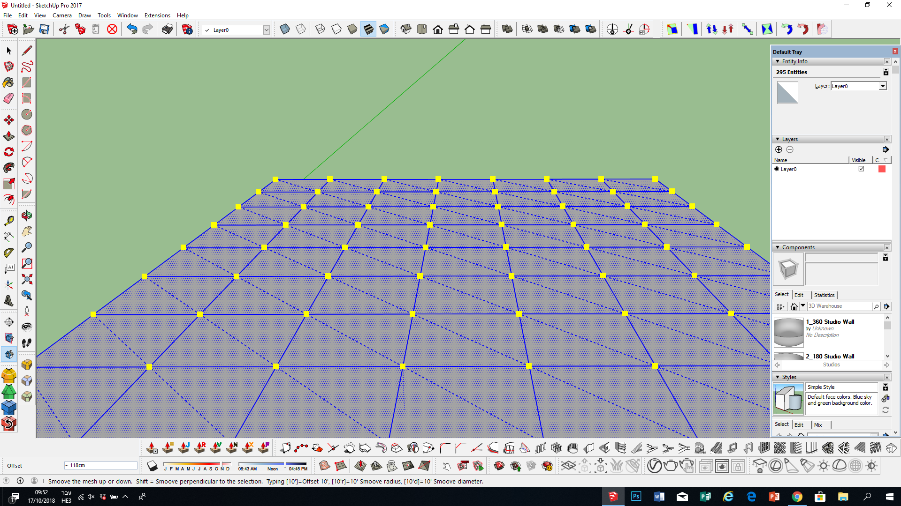The width and height of the screenshot is (901, 506).
Task: Collapse the Components panel
Action: 778,247
